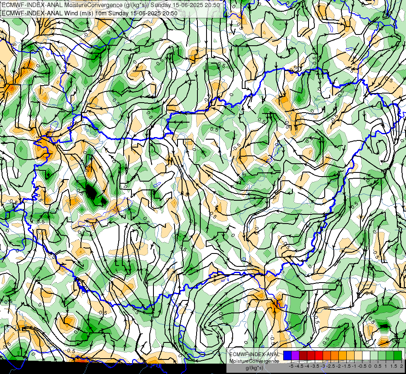Click the blue legend swatch
Screen dimensions: 406x374
287,355
